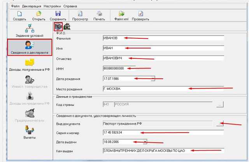Click the Код страны ellipsis button
The image size is (249, 162).
point(220,105)
